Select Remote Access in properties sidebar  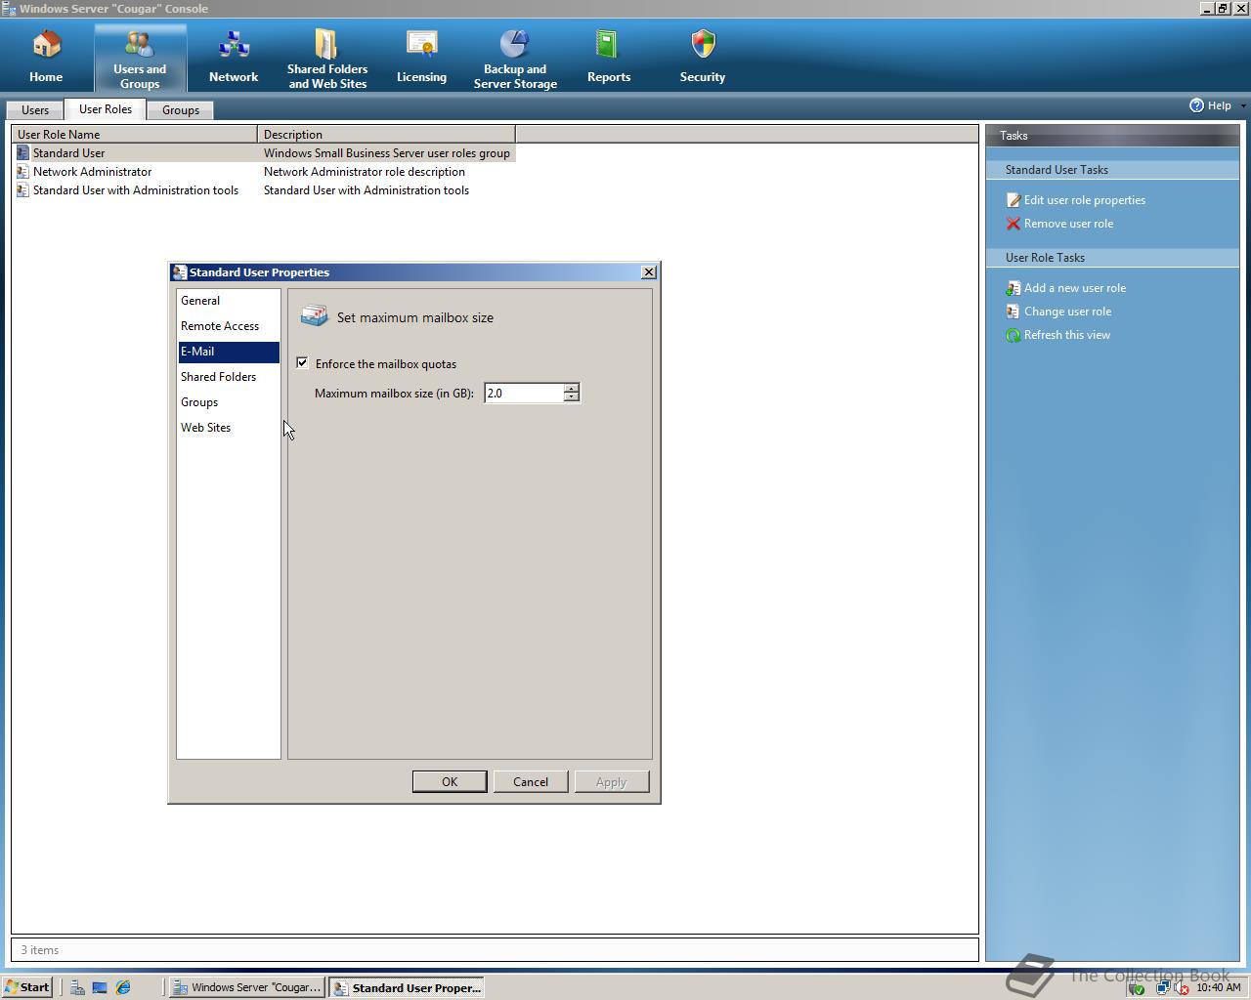pyautogui.click(x=229, y=326)
